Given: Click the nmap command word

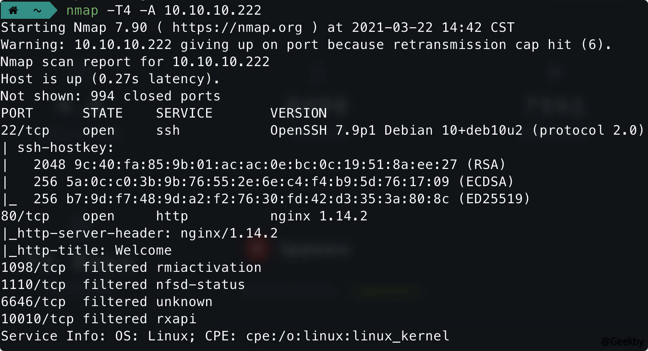Looking at the screenshot, I should (x=82, y=10).
